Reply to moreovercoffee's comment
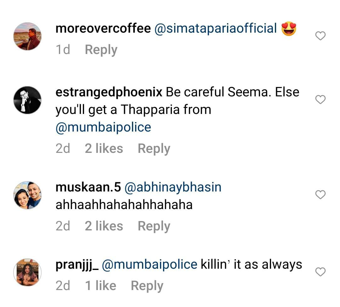 pyautogui.click(x=101, y=50)
